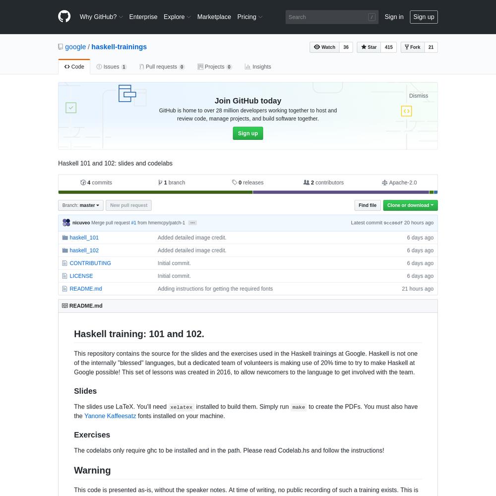The height and width of the screenshot is (496, 496).
Task: Click the purple segment of language bar
Action: 341,192
